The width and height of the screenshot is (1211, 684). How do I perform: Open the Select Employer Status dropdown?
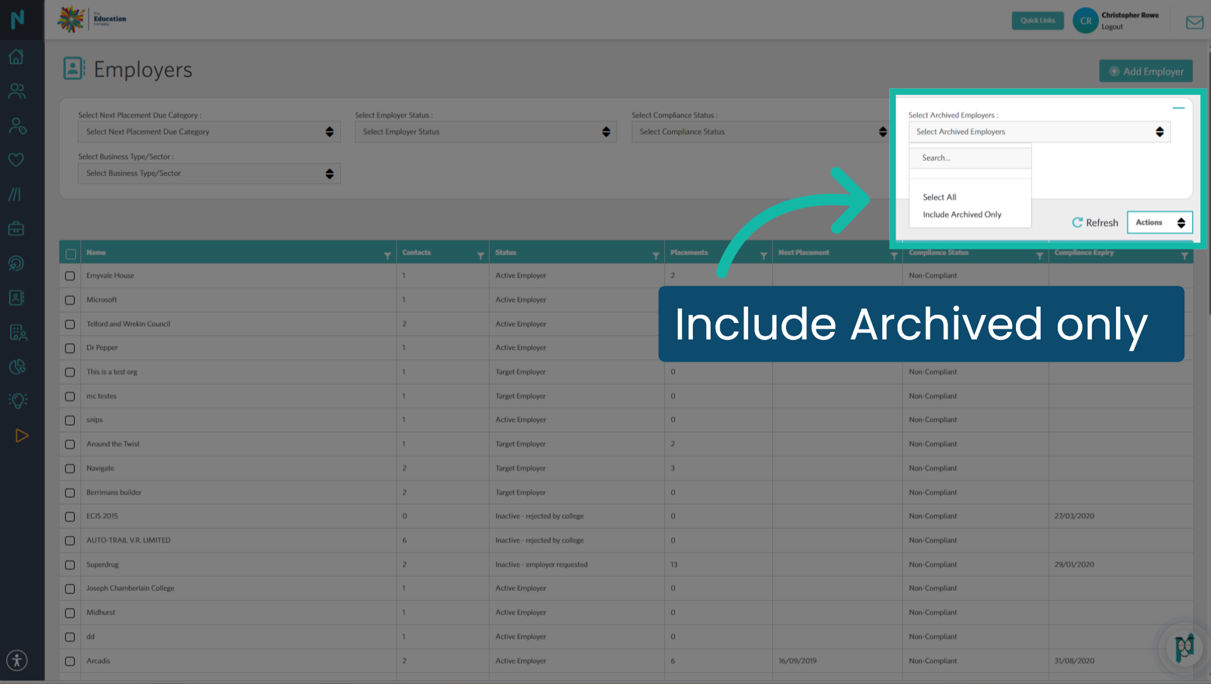coord(485,132)
